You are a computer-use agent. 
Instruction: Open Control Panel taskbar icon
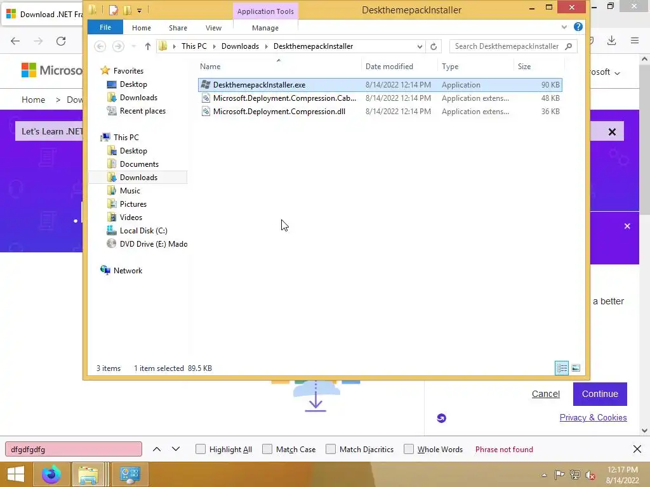(x=129, y=474)
